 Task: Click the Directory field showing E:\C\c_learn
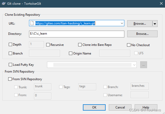pos(77,34)
